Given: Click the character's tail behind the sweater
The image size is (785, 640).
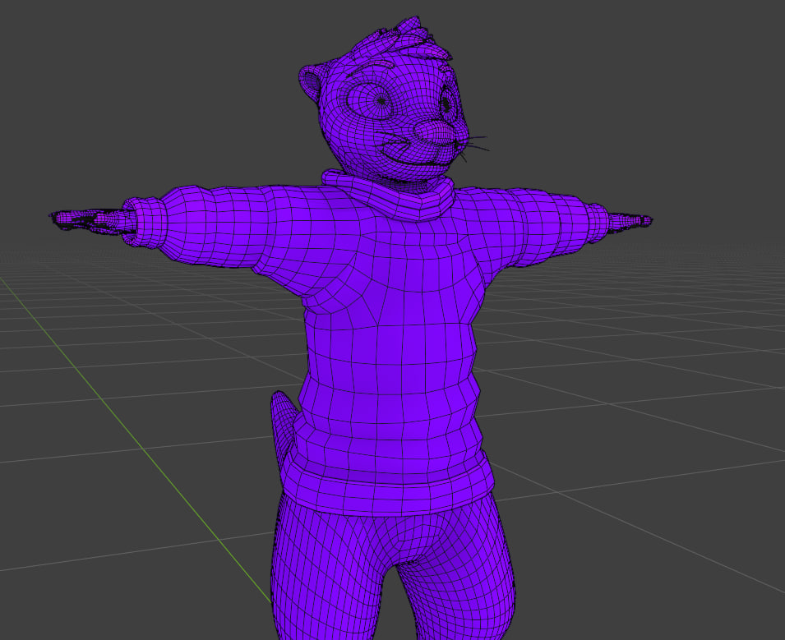Looking at the screenshot, I should click(x=283, y=431).
